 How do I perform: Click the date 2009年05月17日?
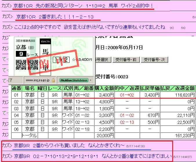pyautogui.click(x=125, y=47)
